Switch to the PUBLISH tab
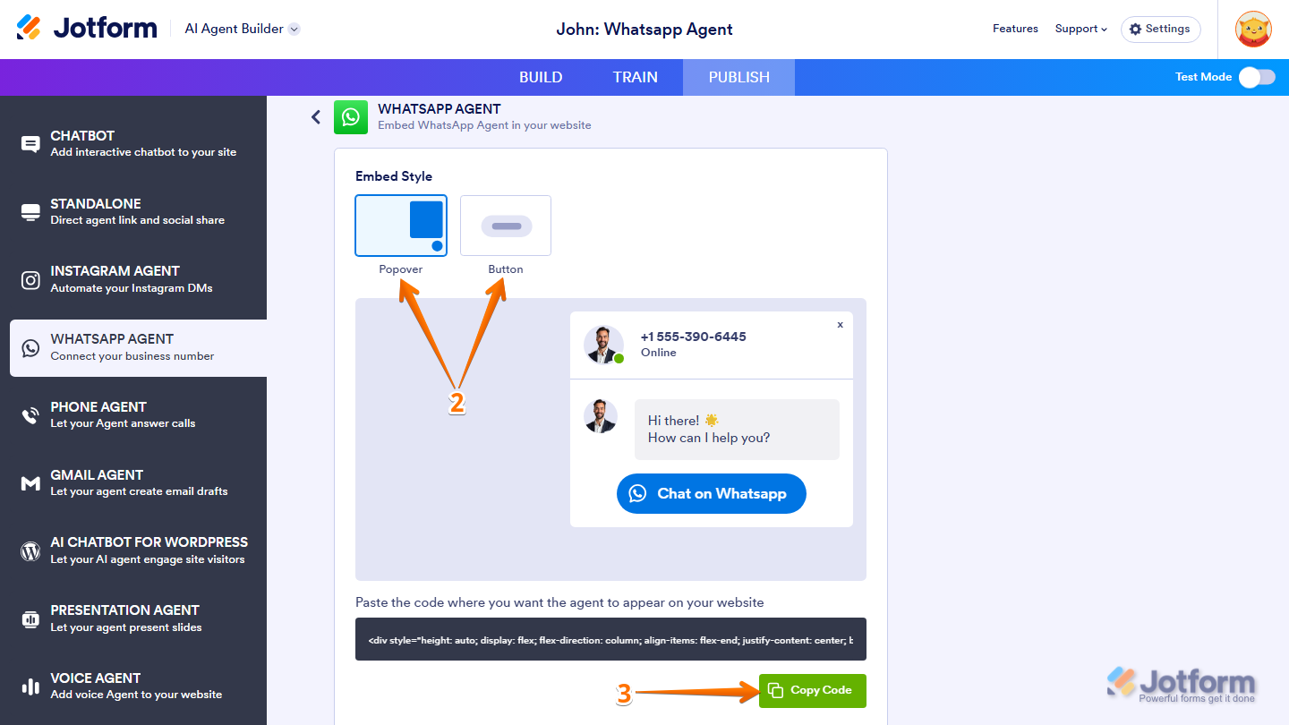Screen dimensions: 1289x725 pos(738,77)
